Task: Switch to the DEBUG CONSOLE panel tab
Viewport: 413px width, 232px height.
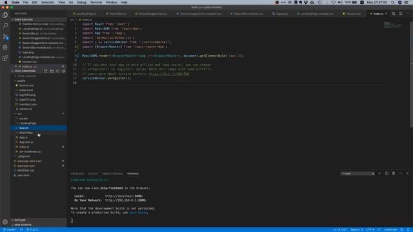Action: 112,173
